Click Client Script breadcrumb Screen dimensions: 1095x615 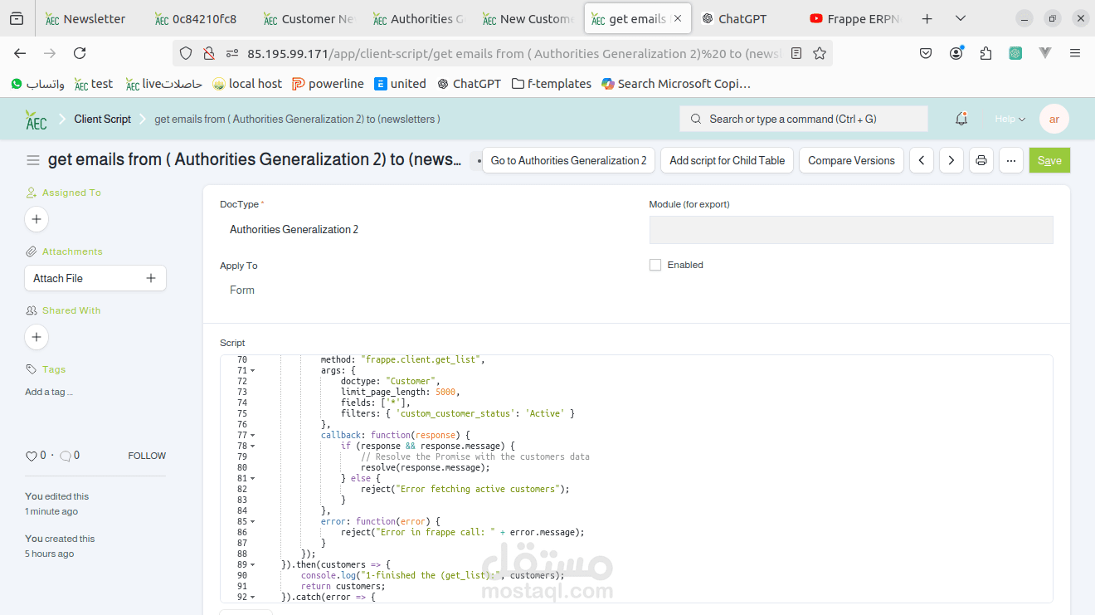click(x=102, y=119)
